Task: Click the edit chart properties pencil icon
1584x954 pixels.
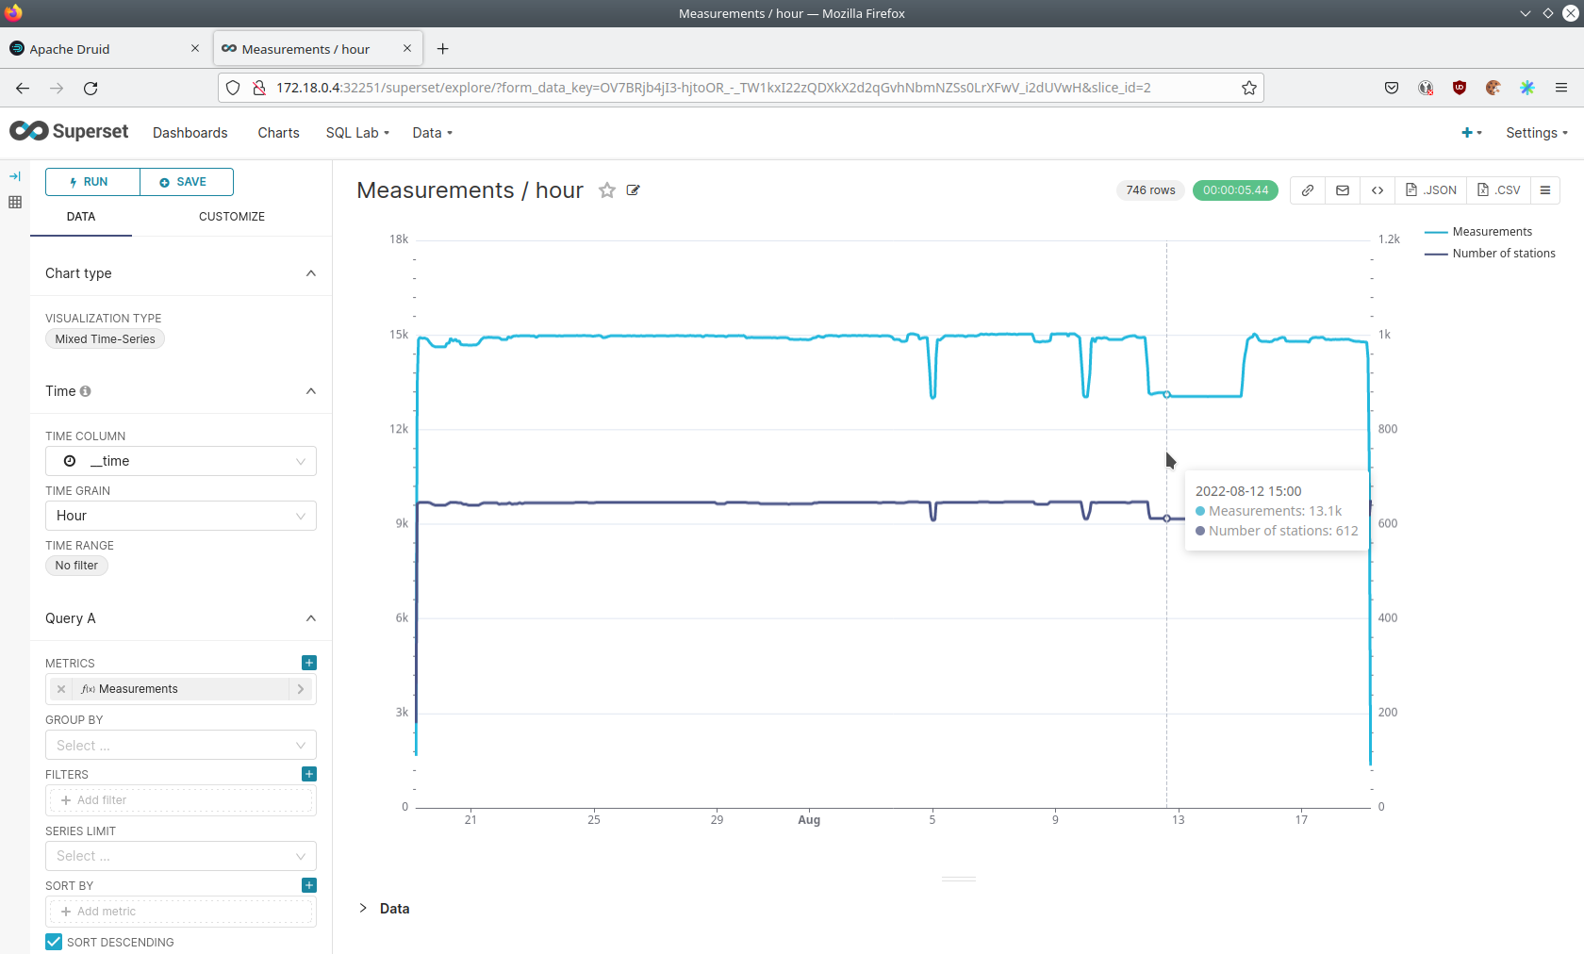Action: pos(634,190)
